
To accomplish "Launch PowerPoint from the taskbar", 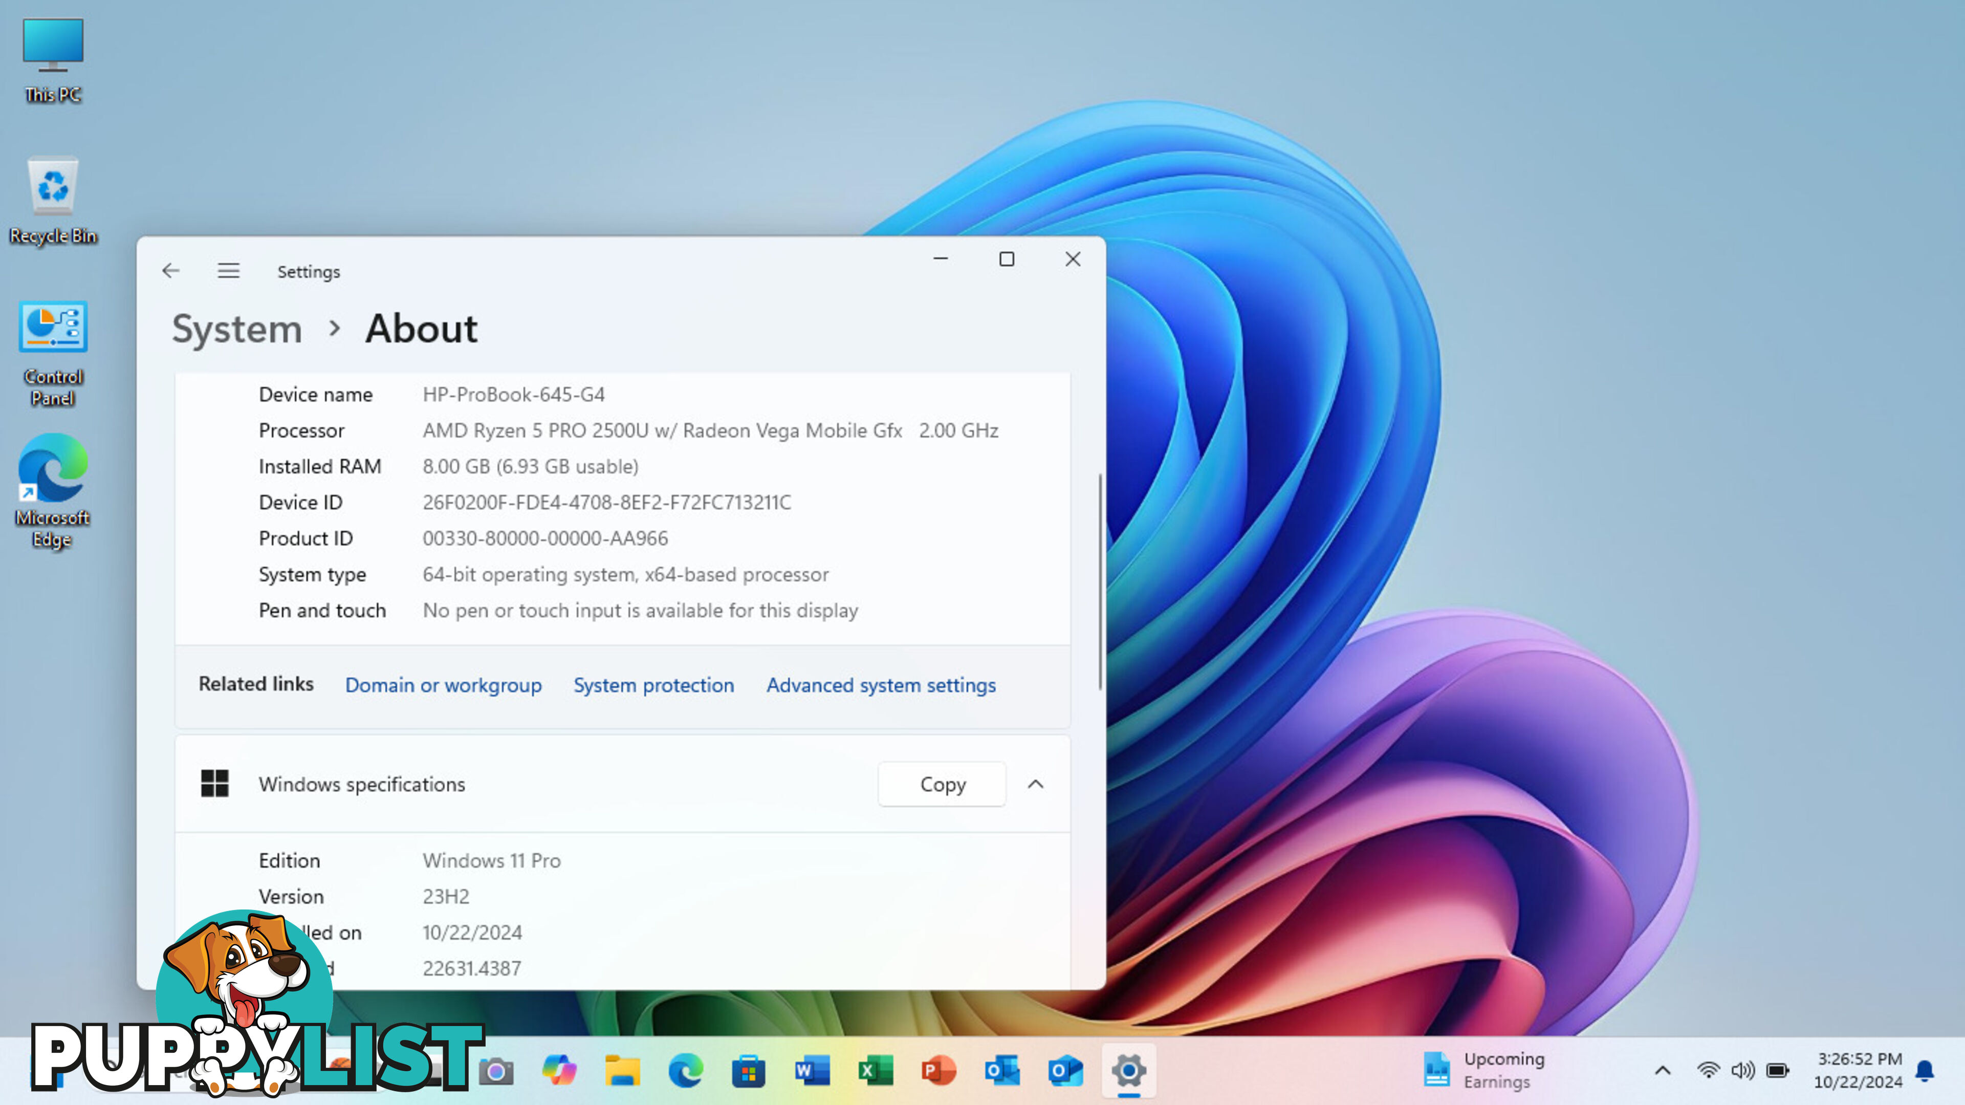I will coord(938,1071).
